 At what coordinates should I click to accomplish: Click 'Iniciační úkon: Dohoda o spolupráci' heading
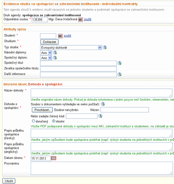[x=33, y=84]
